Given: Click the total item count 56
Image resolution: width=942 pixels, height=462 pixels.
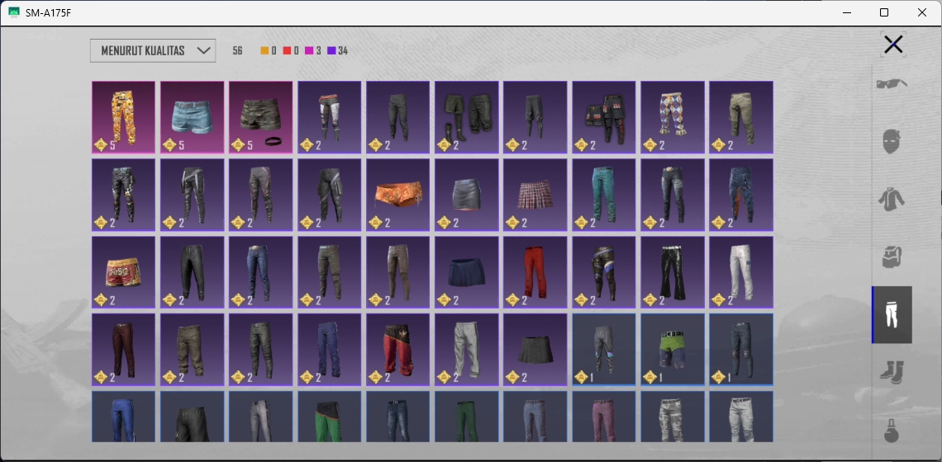Looking at the screenshot, I should coord(237,51).
